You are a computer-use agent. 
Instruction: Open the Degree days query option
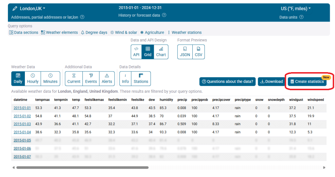(x=94, y=32)
